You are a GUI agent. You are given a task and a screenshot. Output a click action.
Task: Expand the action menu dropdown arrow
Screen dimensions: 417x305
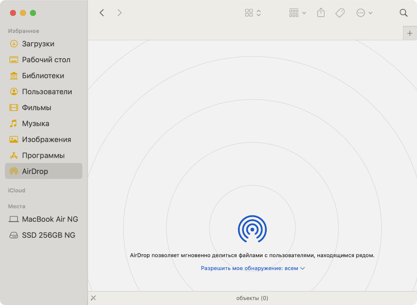(x=371, y=13)
